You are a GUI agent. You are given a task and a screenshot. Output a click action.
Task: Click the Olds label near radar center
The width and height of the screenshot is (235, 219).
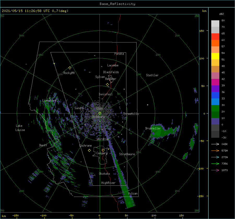click(99, 109)
